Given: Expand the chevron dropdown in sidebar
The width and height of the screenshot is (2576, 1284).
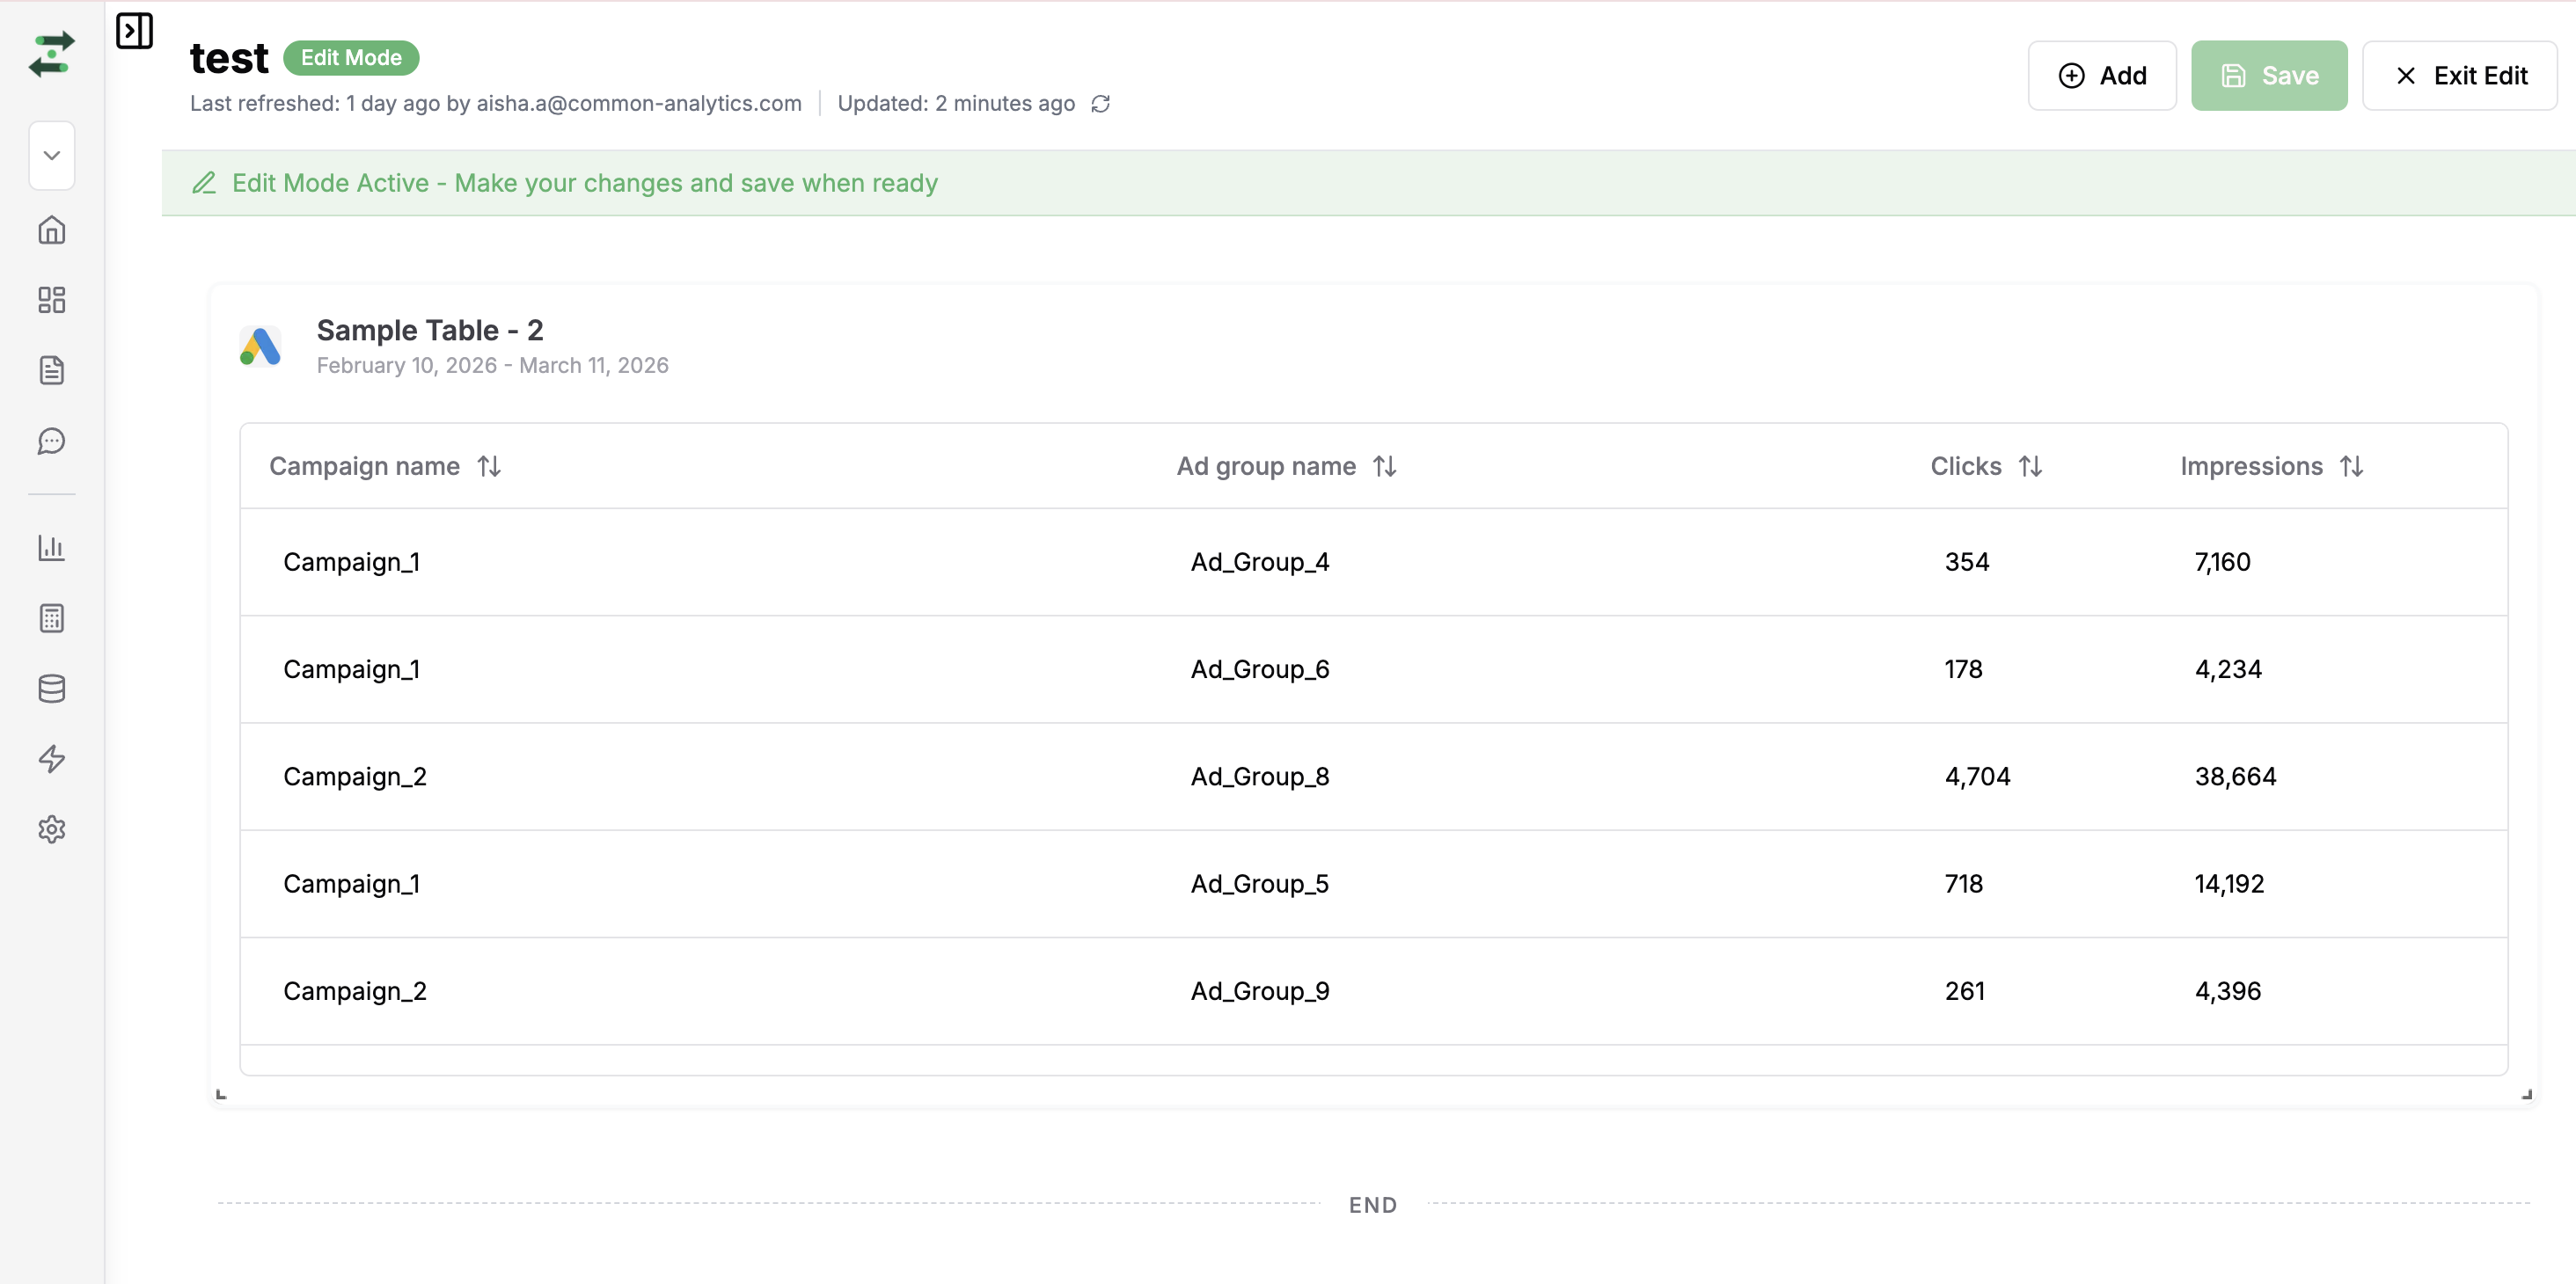Looking at the screenshot, I should tap(52, 155).
